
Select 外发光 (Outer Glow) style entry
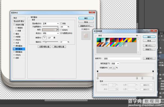click(x=18, y=55)
